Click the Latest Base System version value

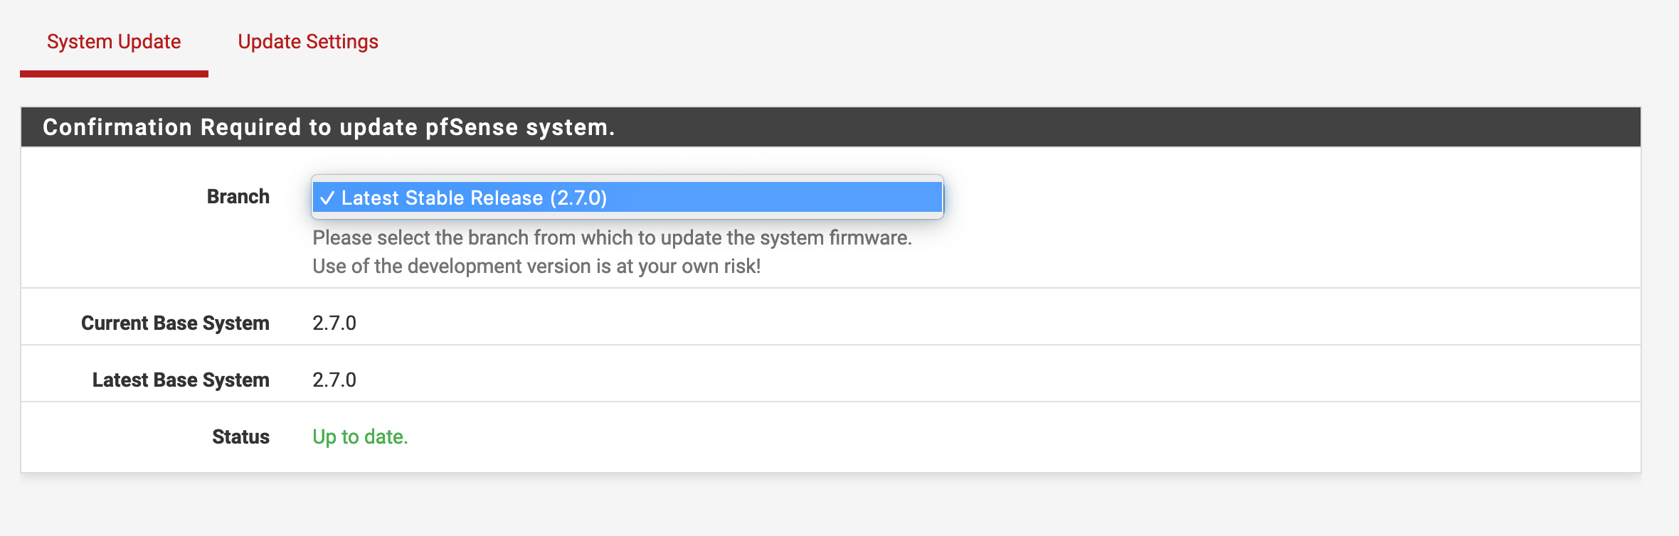pyautogui.click(x=334, y=380)
